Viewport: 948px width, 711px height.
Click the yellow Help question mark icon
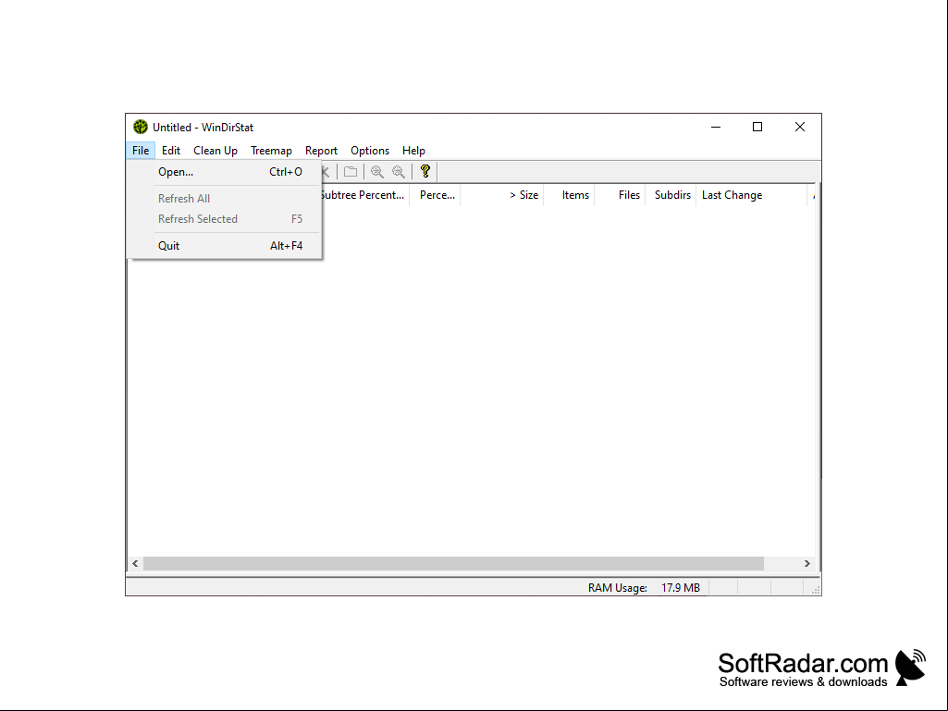(x=425, y=172)
